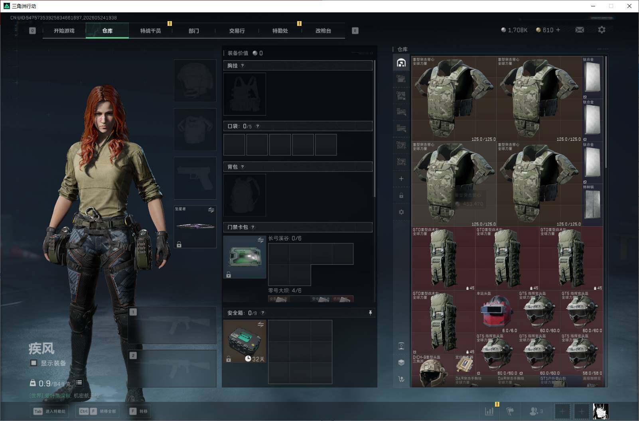The height and width of the screenshot is (421, 639).
Task: Select the main warehouse icon in stash sidebar
Action: coord(401,63)
